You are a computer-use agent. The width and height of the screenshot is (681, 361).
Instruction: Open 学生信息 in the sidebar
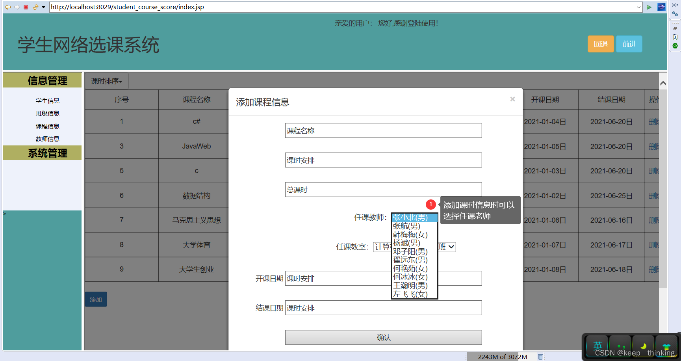click(47, 101)
